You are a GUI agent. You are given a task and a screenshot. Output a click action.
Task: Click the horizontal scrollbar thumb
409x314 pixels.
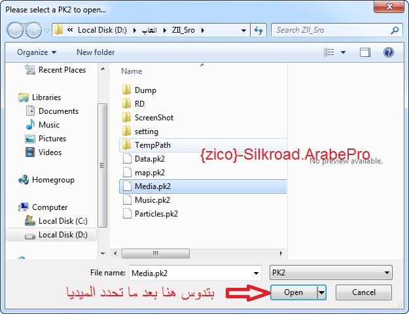[x=156, y=253]
